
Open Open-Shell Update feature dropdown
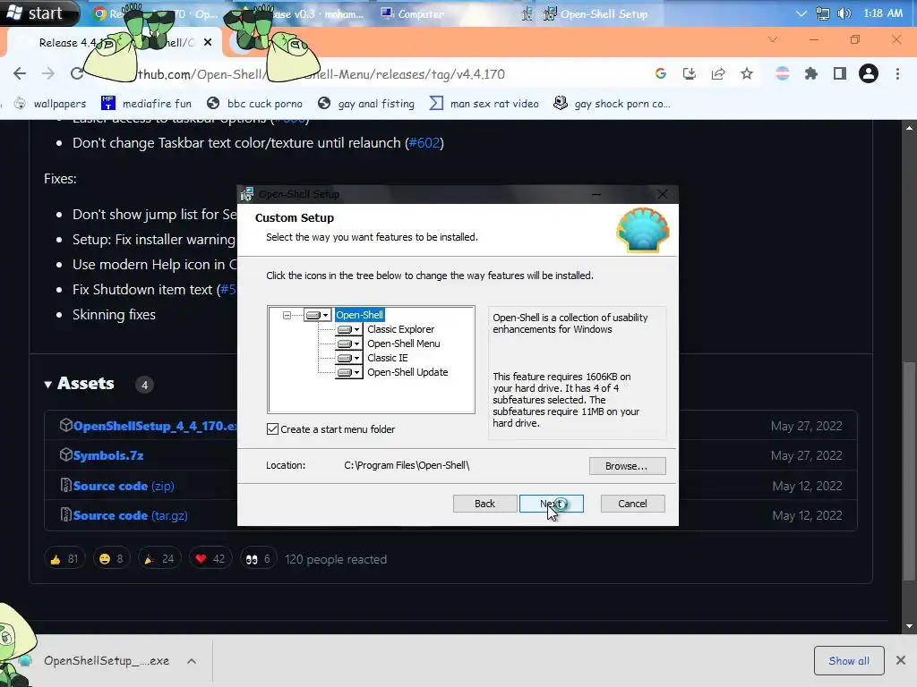349,372
